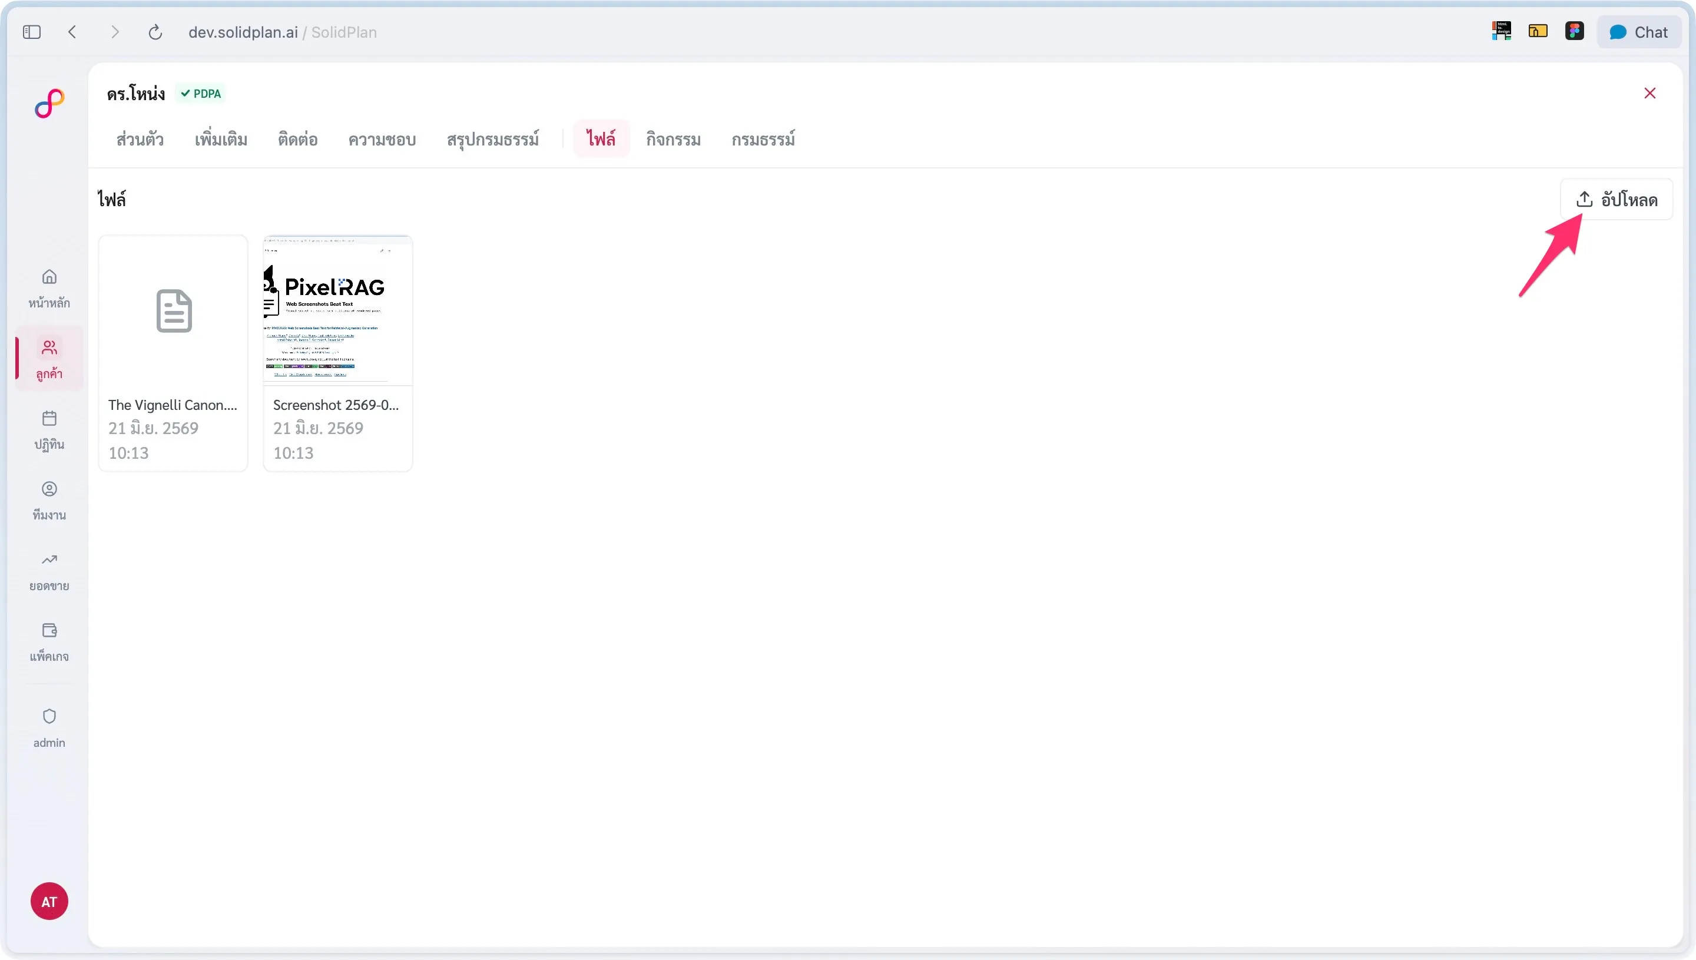Open the AT user avatar
The width and height of the screenshot is (1696, 960).
click(x=49, y=901)
